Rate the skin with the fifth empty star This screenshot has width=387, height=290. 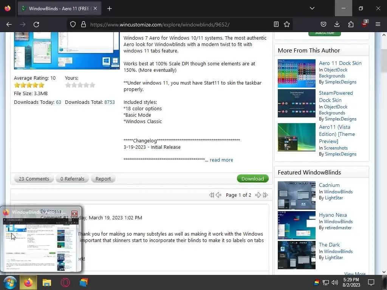click(92, 85)
